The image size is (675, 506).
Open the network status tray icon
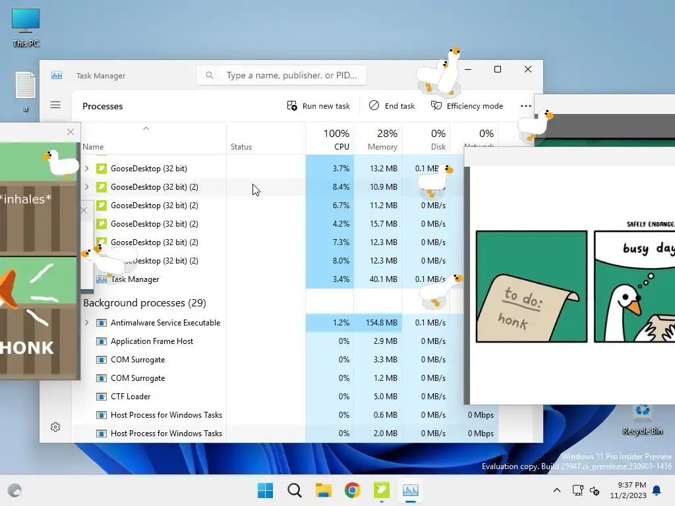click(x=577, y=490)
